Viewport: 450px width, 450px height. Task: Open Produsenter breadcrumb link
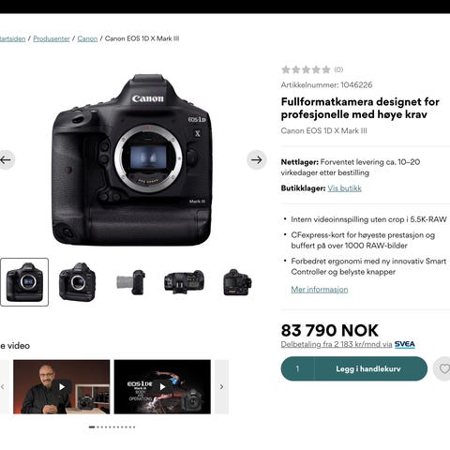(52, 38)
